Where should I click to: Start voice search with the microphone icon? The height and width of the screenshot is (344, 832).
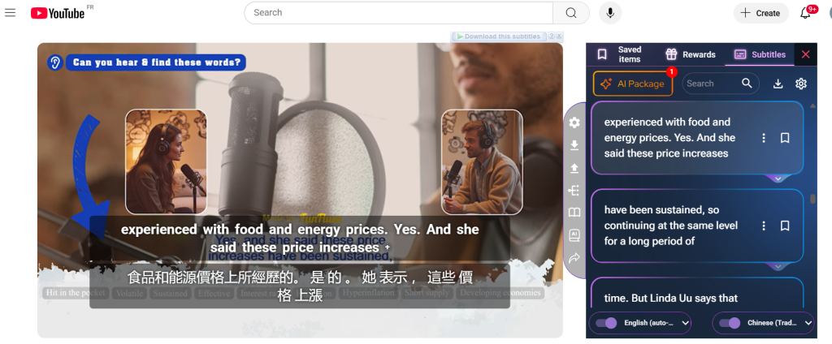click(610, 13)
